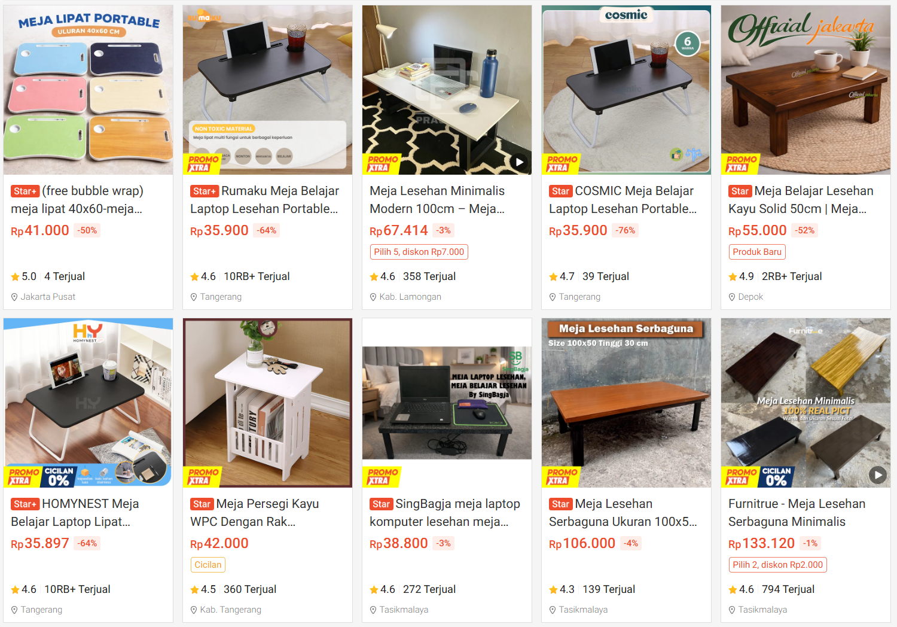
Task: Click Pilih 2, diskon Rp2.000 voucher tag
Action: [x=777, y=565]
